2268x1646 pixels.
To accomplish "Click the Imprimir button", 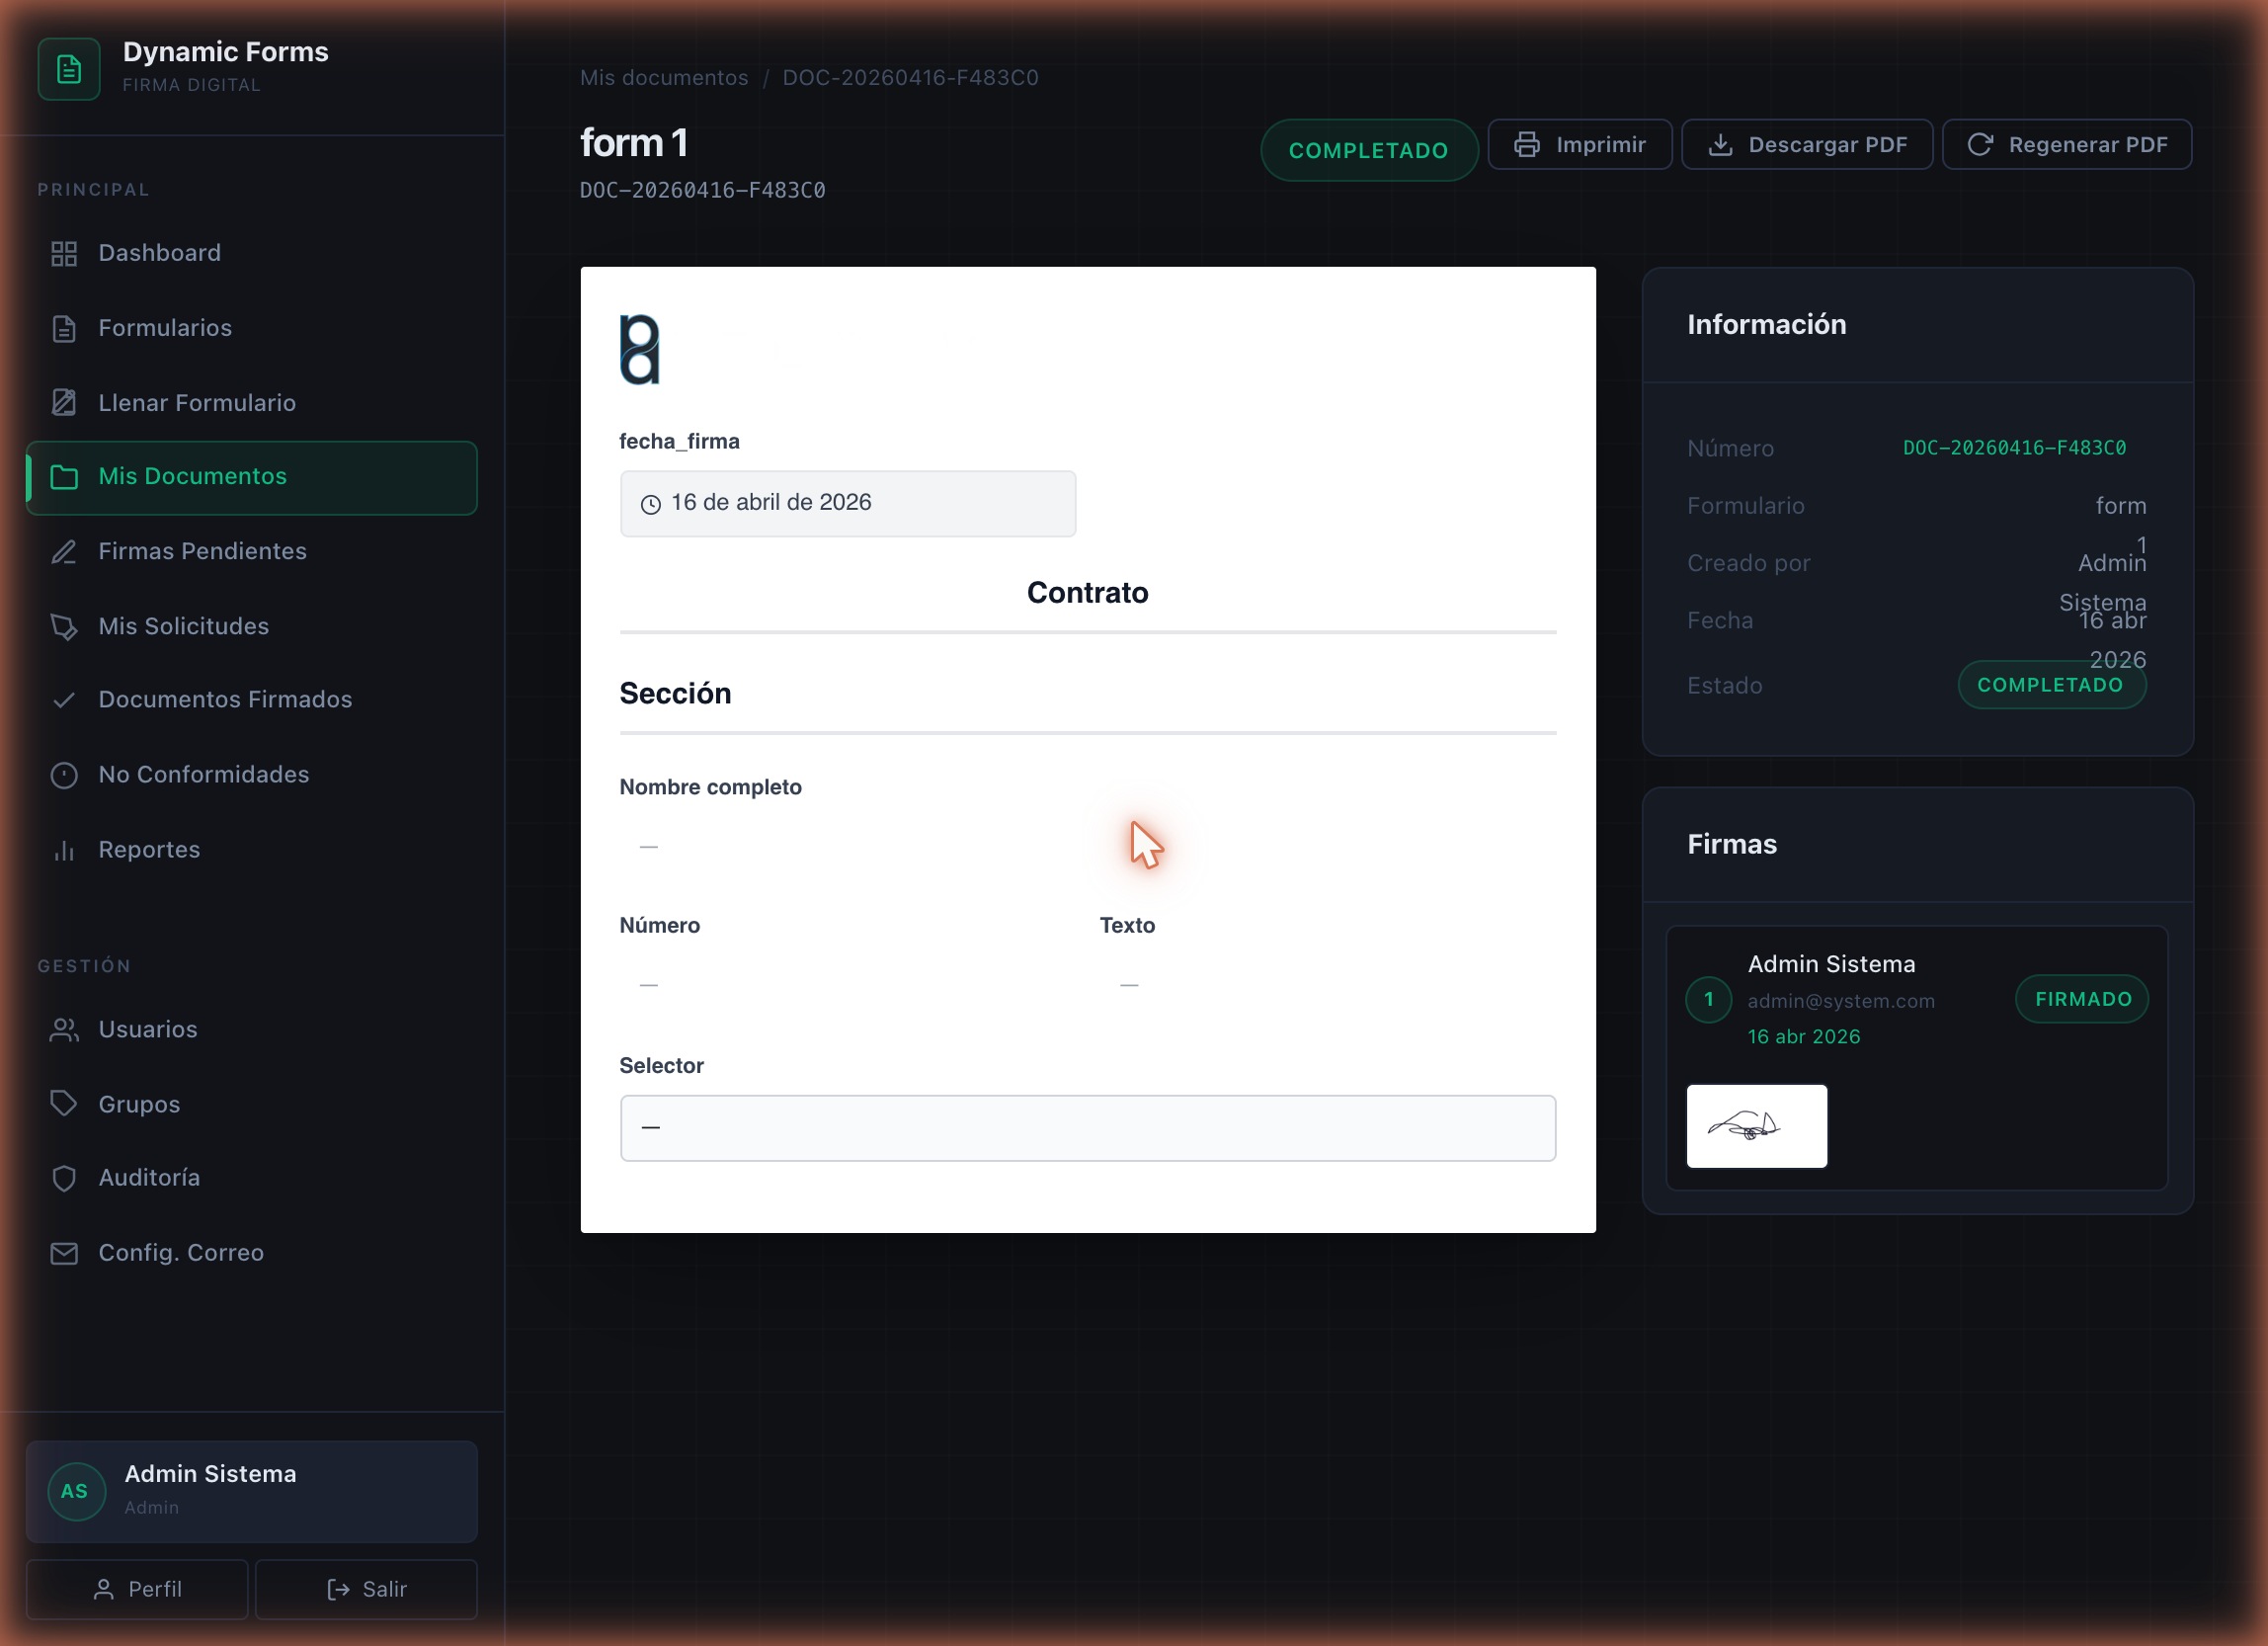I will (1579, 145).
